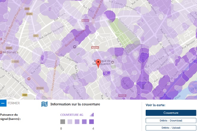Viewport: 197px width, 131px height.
Task: Click the blue minus icon beside FERMER
Action: point(3,104)
